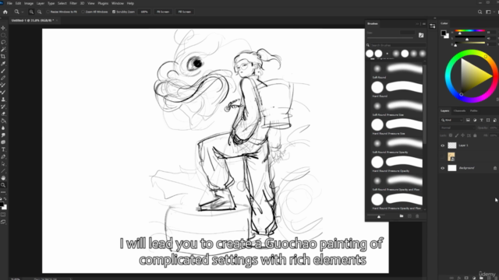Click the Home icon in options bar

[5, 12]
